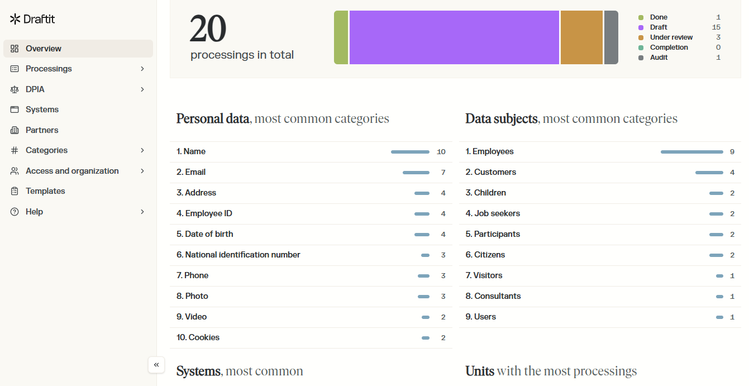Collapse the sidebar with double chevron button
The image size is (749, 386).
156,365
